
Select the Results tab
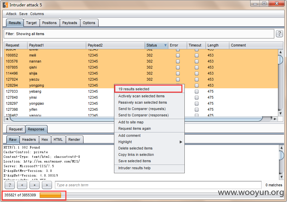15,23
